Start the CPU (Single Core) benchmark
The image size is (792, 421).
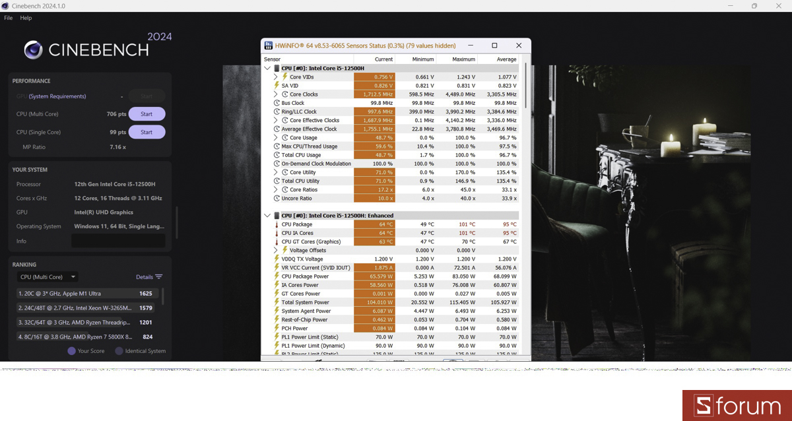147,132
